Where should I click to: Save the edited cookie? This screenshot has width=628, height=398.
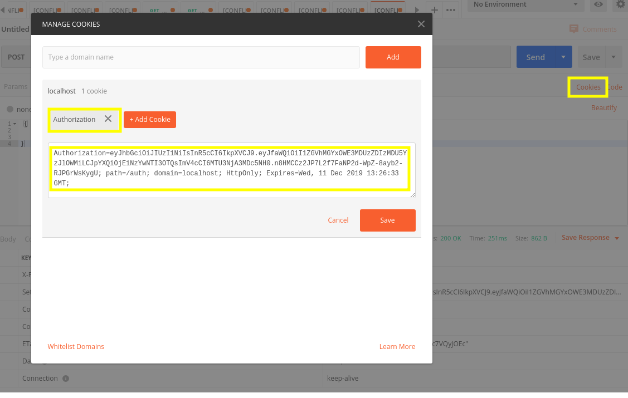(387, 220)
